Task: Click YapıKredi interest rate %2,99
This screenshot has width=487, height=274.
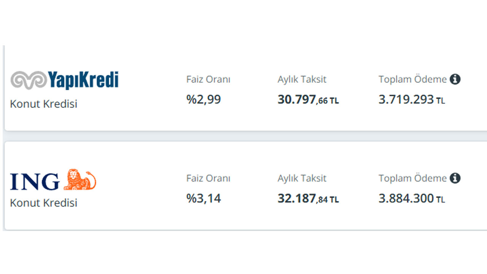Action: (204, 99)
